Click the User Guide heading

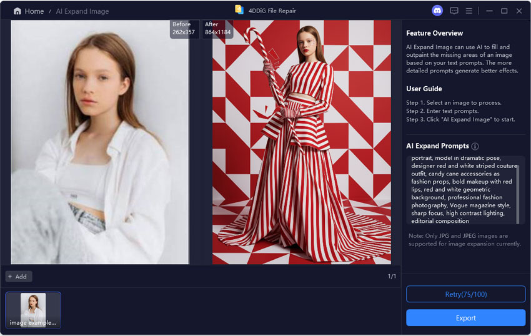(x=424, y=89)
